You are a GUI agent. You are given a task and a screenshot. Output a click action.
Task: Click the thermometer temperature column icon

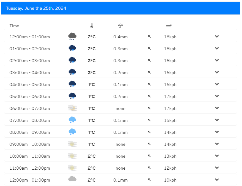tap(92, 25)
